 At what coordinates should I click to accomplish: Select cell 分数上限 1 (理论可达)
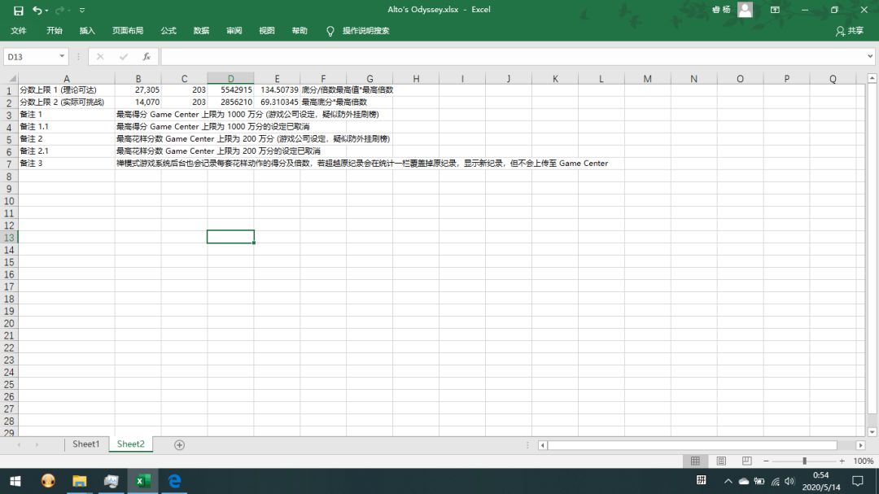pos(66,90)
